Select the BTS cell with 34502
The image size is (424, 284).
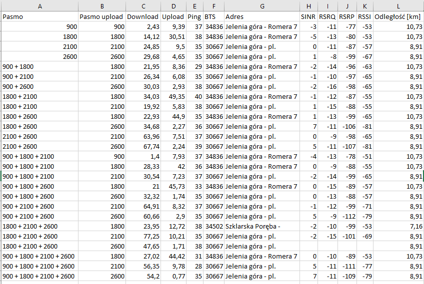click(213, 227)
